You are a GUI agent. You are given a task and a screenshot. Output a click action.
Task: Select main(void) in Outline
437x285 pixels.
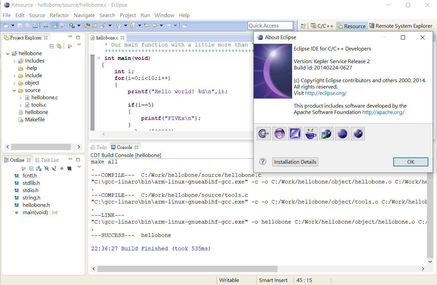[36, 212]
